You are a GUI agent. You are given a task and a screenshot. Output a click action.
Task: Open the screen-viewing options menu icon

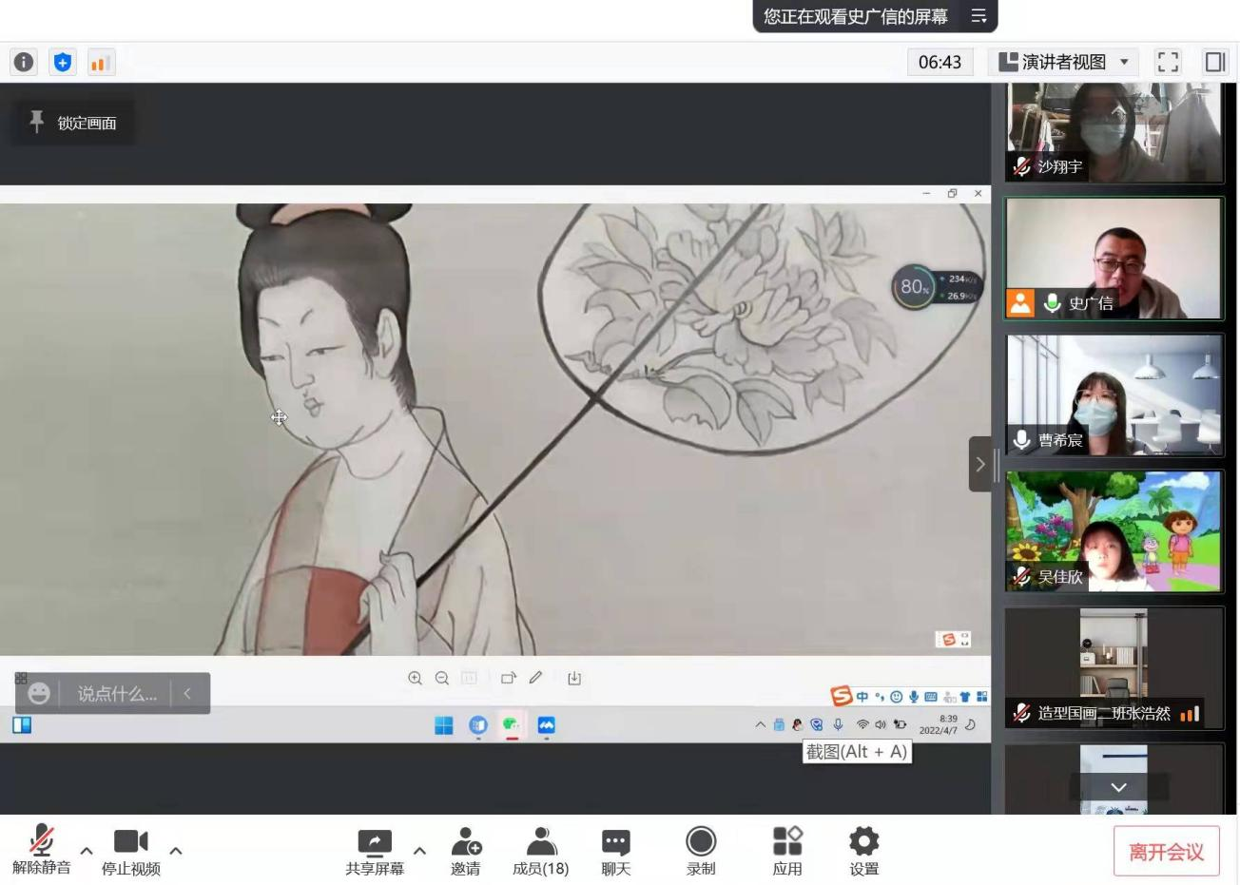click(x=978, y=16)
